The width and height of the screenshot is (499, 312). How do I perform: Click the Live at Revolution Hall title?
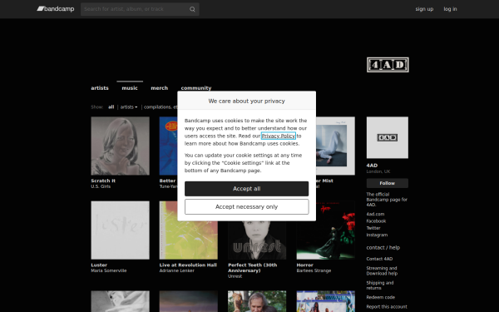(188, 265)
